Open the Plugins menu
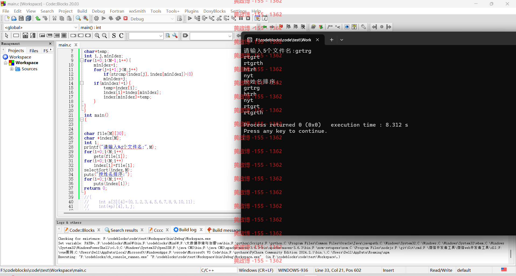This screenshot has height=276, width=516. 191,11
